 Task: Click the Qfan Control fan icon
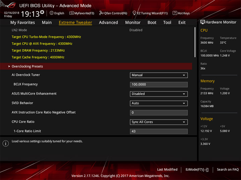tap(101, 13)
